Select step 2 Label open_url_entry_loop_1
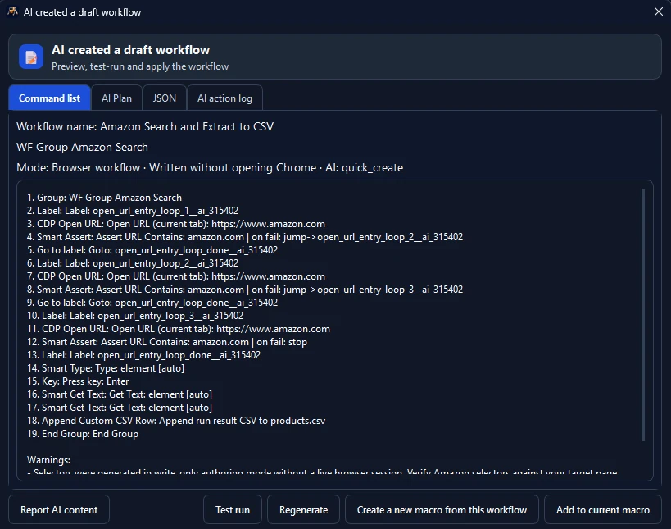 (x=133, y=211)
